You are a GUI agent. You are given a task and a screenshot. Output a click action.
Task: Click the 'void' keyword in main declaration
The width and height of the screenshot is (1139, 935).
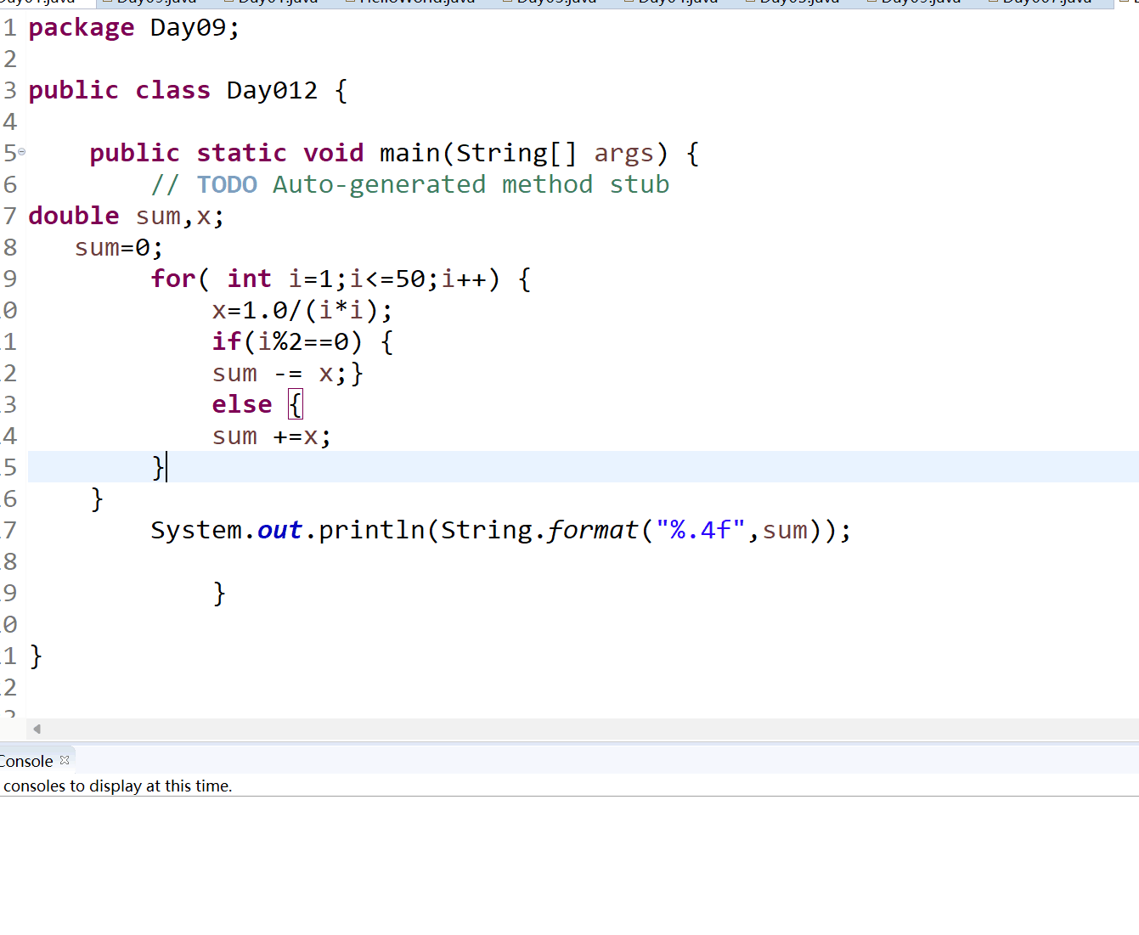pyautogui.click(x=334, y=154)
